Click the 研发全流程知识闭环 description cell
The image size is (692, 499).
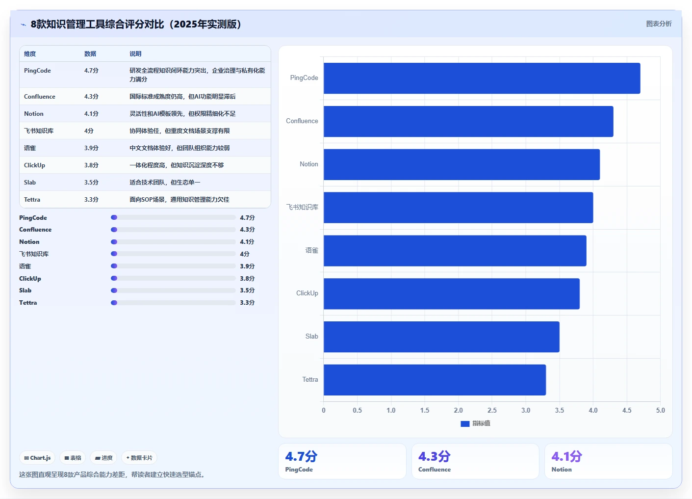tap(197, 75)
